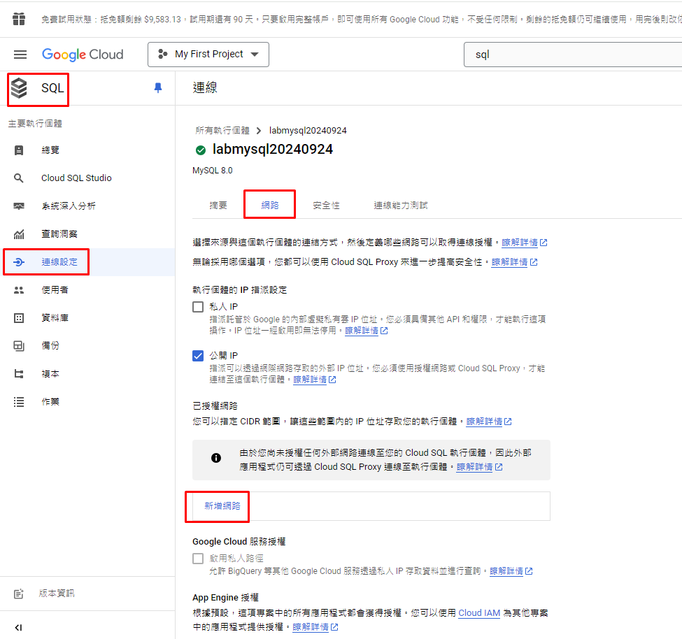Open 版本資訊 at the sidebar bottom

pos(57,594)
